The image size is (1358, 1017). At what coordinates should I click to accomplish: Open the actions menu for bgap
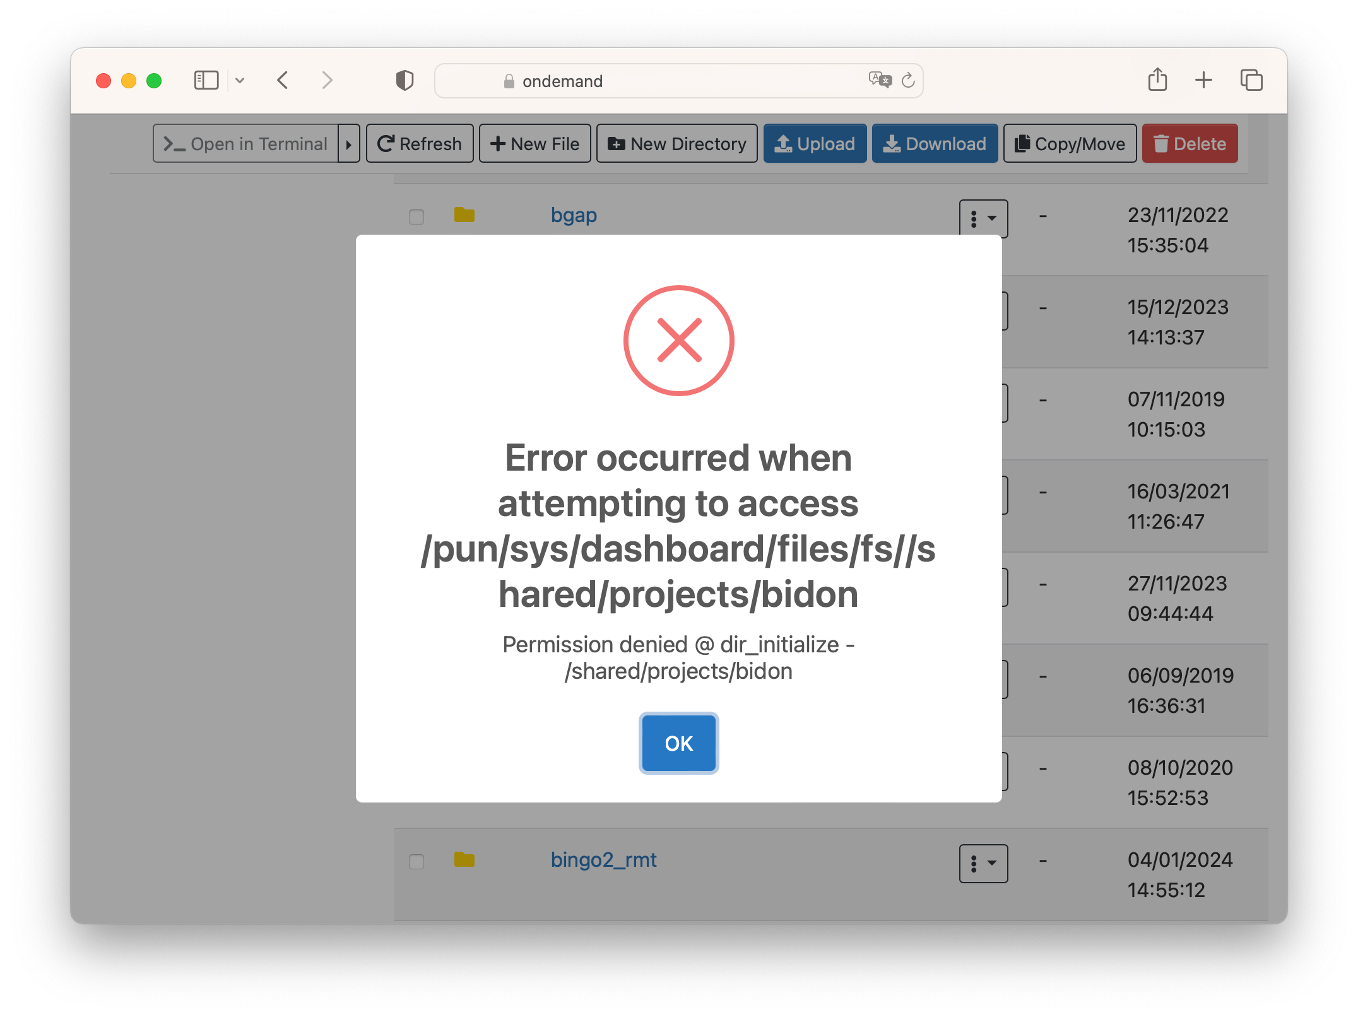tap(983, 218)
